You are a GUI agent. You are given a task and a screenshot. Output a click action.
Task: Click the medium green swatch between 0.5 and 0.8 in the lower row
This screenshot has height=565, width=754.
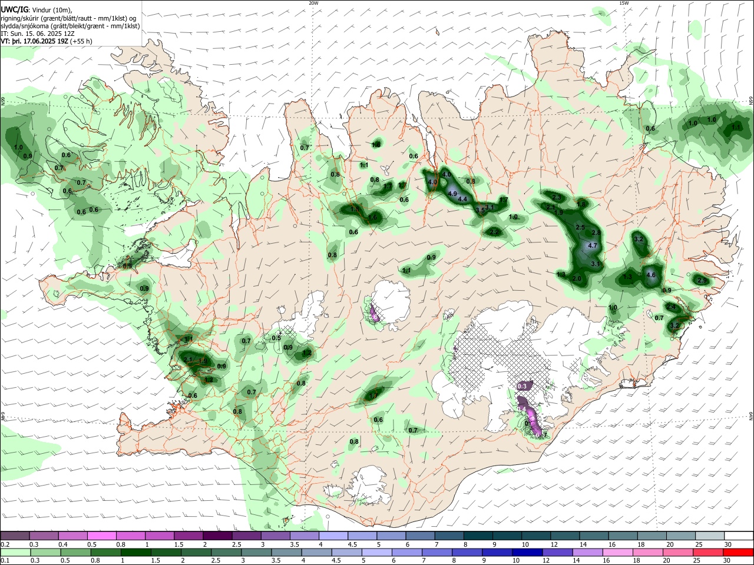pos(76,553)
